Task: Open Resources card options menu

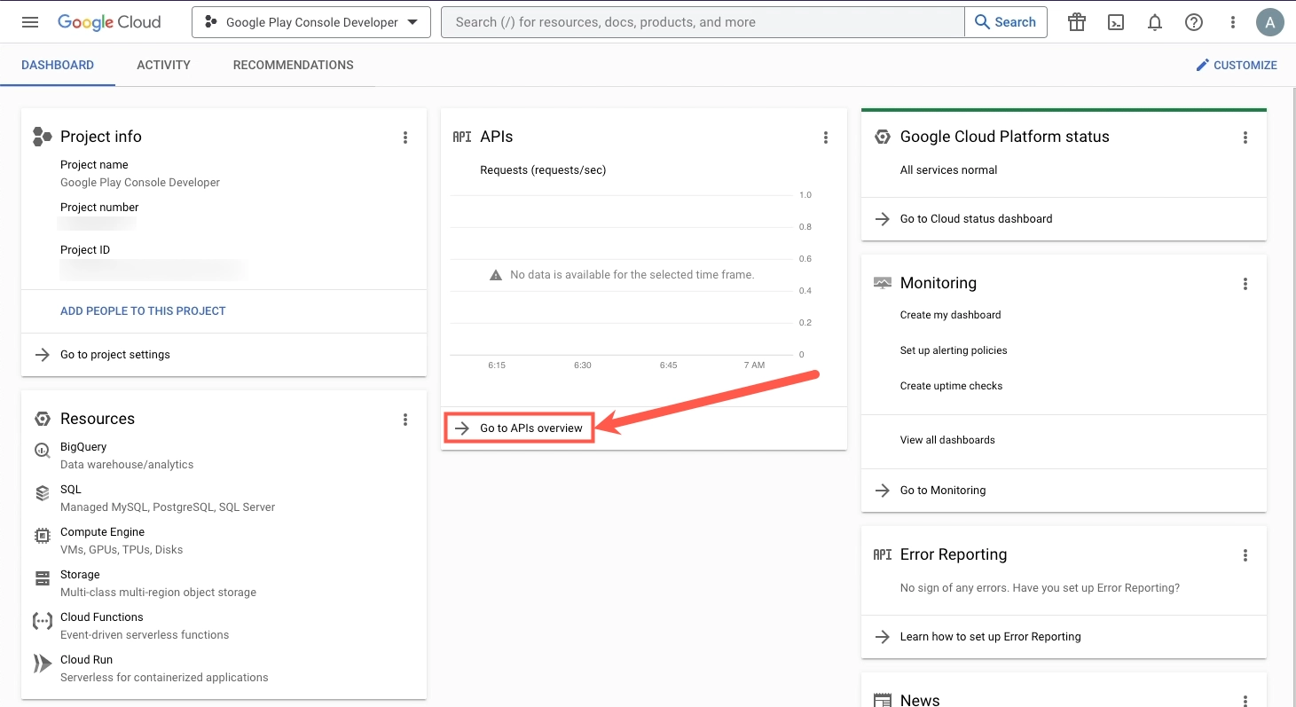Action: pos(405,420)
